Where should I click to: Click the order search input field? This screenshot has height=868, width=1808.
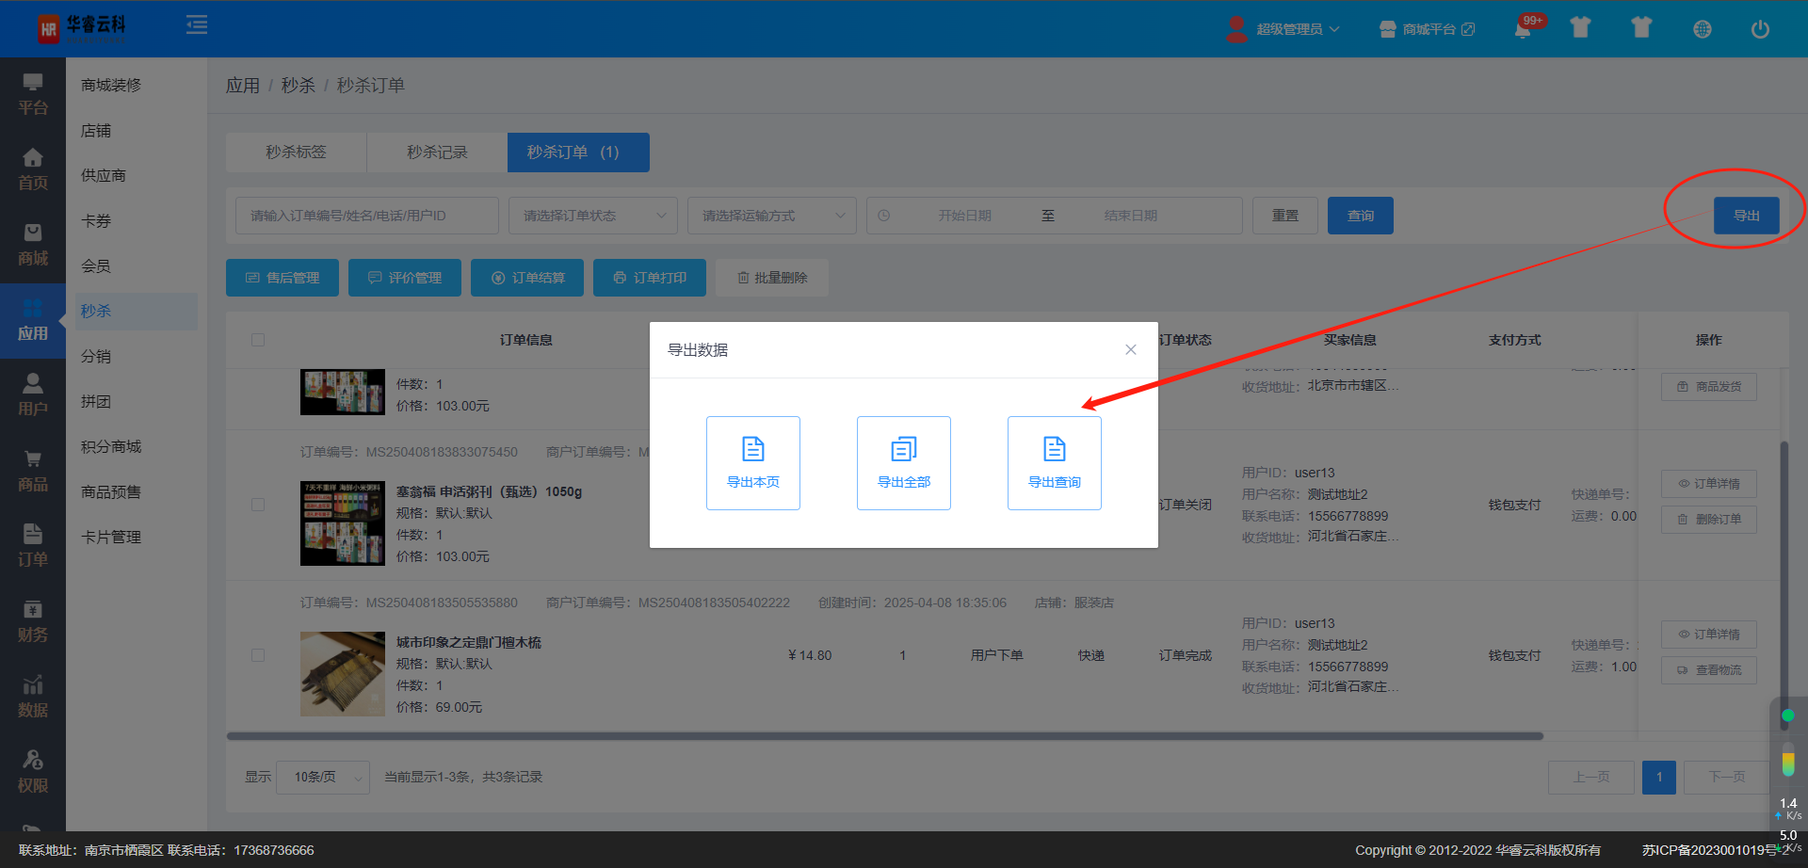(x=366, y=216)
